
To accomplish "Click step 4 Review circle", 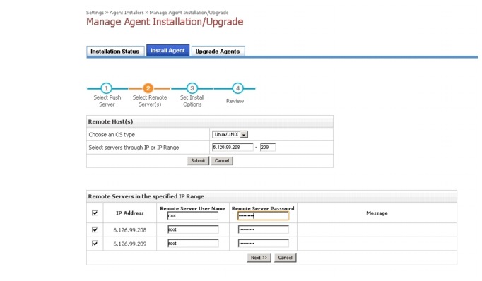I will (237, 88).
